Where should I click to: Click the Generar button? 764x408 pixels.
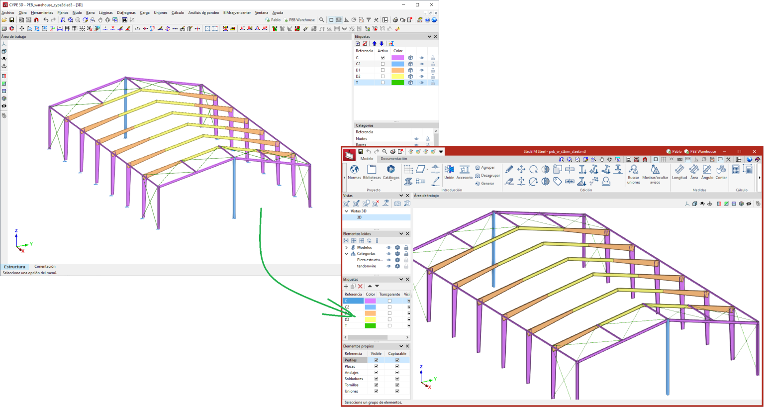point(486,184)
